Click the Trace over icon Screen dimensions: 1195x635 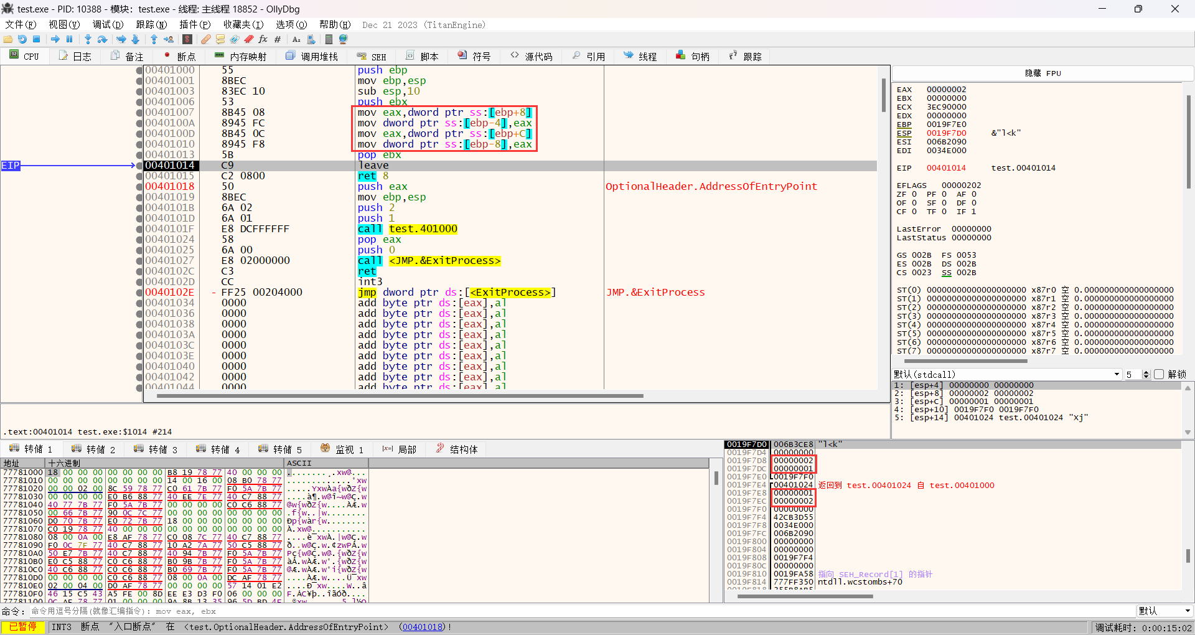[136, 39]
